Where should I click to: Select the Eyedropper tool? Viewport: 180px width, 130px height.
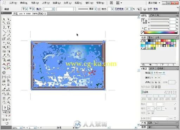coord(4,55)
